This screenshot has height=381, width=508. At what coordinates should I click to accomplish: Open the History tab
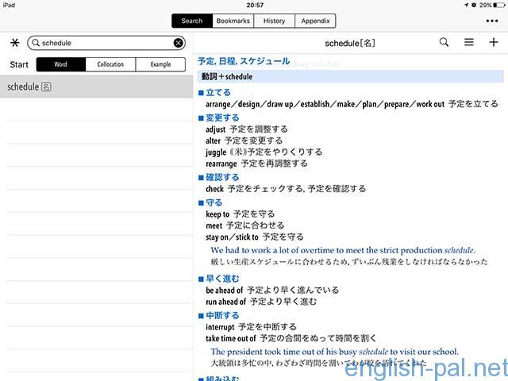click(275, 21)
